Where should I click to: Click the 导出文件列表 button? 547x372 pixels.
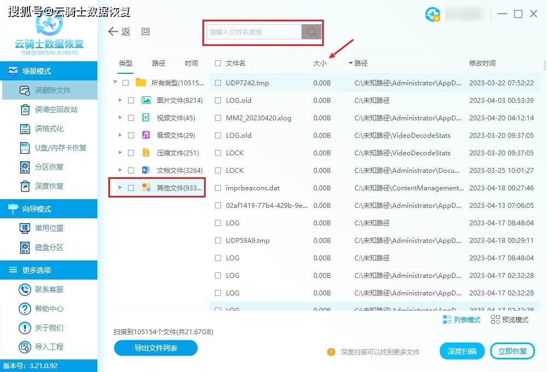pyautogui.click(x=155, y=348)
